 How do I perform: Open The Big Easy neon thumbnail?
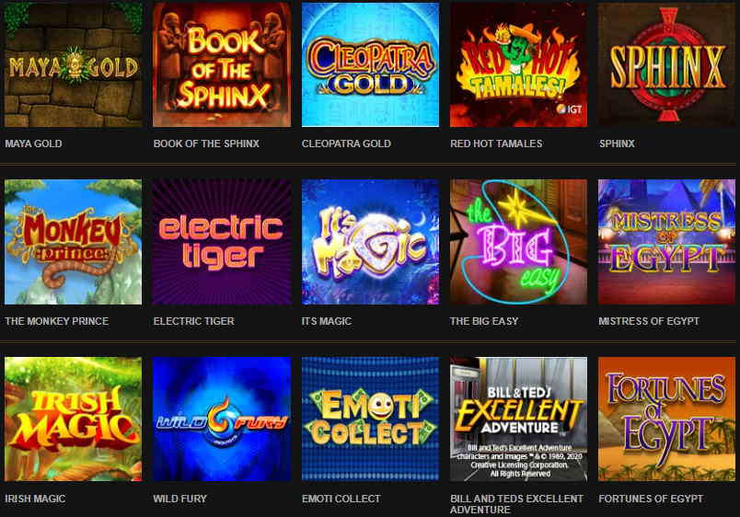pos(519,242)
